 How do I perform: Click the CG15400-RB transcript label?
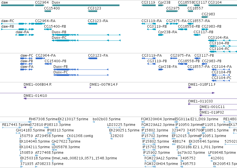(55, 27)
